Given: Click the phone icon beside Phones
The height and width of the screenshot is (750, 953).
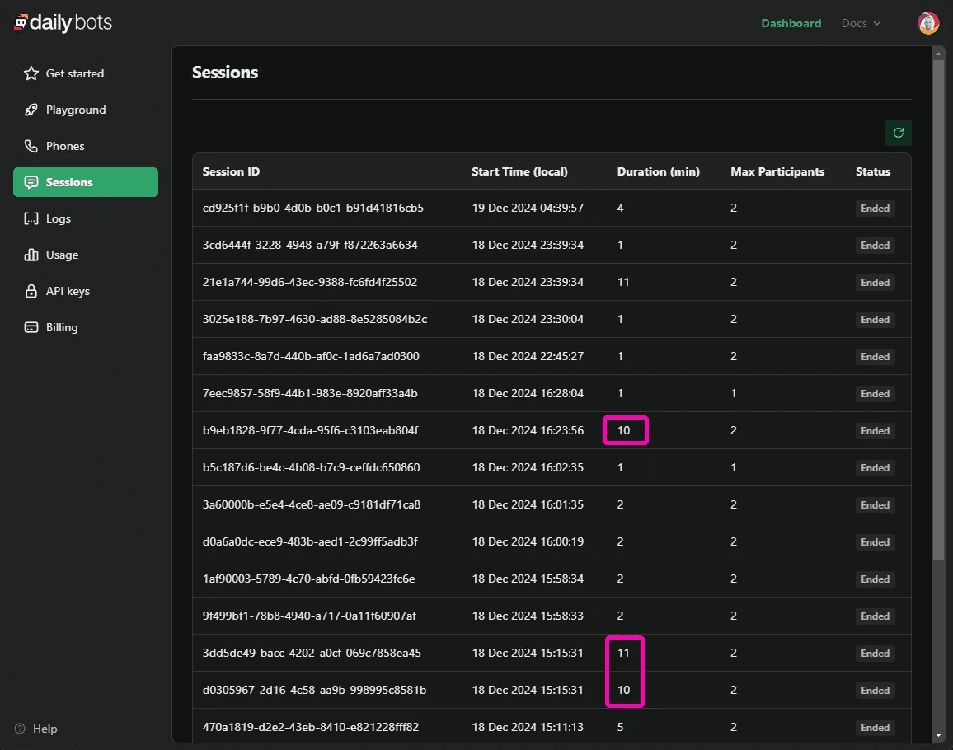Looking at the screenshot, I should coord(31,146).
